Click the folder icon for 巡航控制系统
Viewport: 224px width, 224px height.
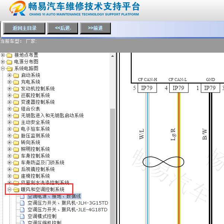pyautogui.click(x=16, y=96)
